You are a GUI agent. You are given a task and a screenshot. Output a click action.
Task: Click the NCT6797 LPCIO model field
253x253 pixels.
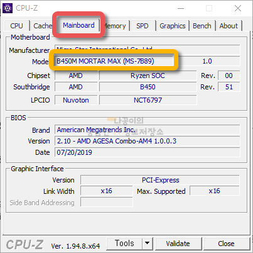tap(148, 100)
